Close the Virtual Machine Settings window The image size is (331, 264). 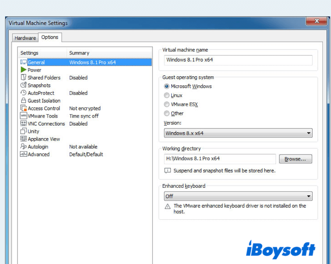[x=317, y=21]
